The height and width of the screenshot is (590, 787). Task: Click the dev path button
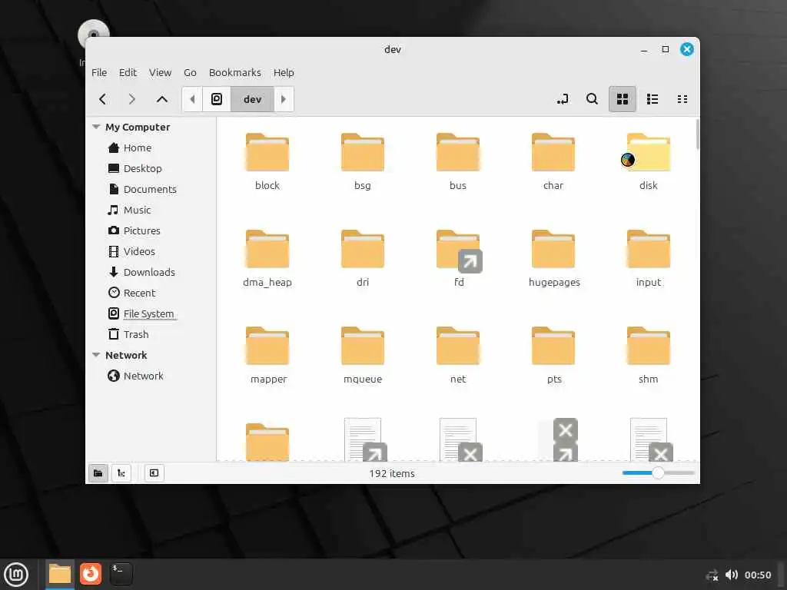tap(252, 99)
